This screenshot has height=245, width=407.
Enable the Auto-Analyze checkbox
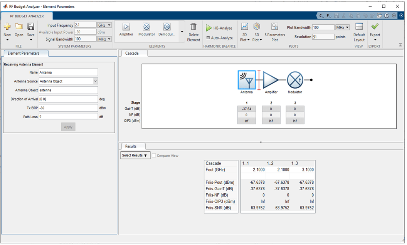click(x=208, y=38)
